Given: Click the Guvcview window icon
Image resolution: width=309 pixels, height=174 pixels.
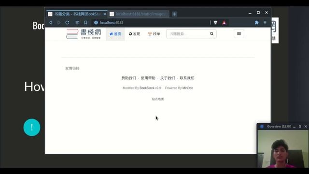Looking at the screenshot, I should point(262,127).
